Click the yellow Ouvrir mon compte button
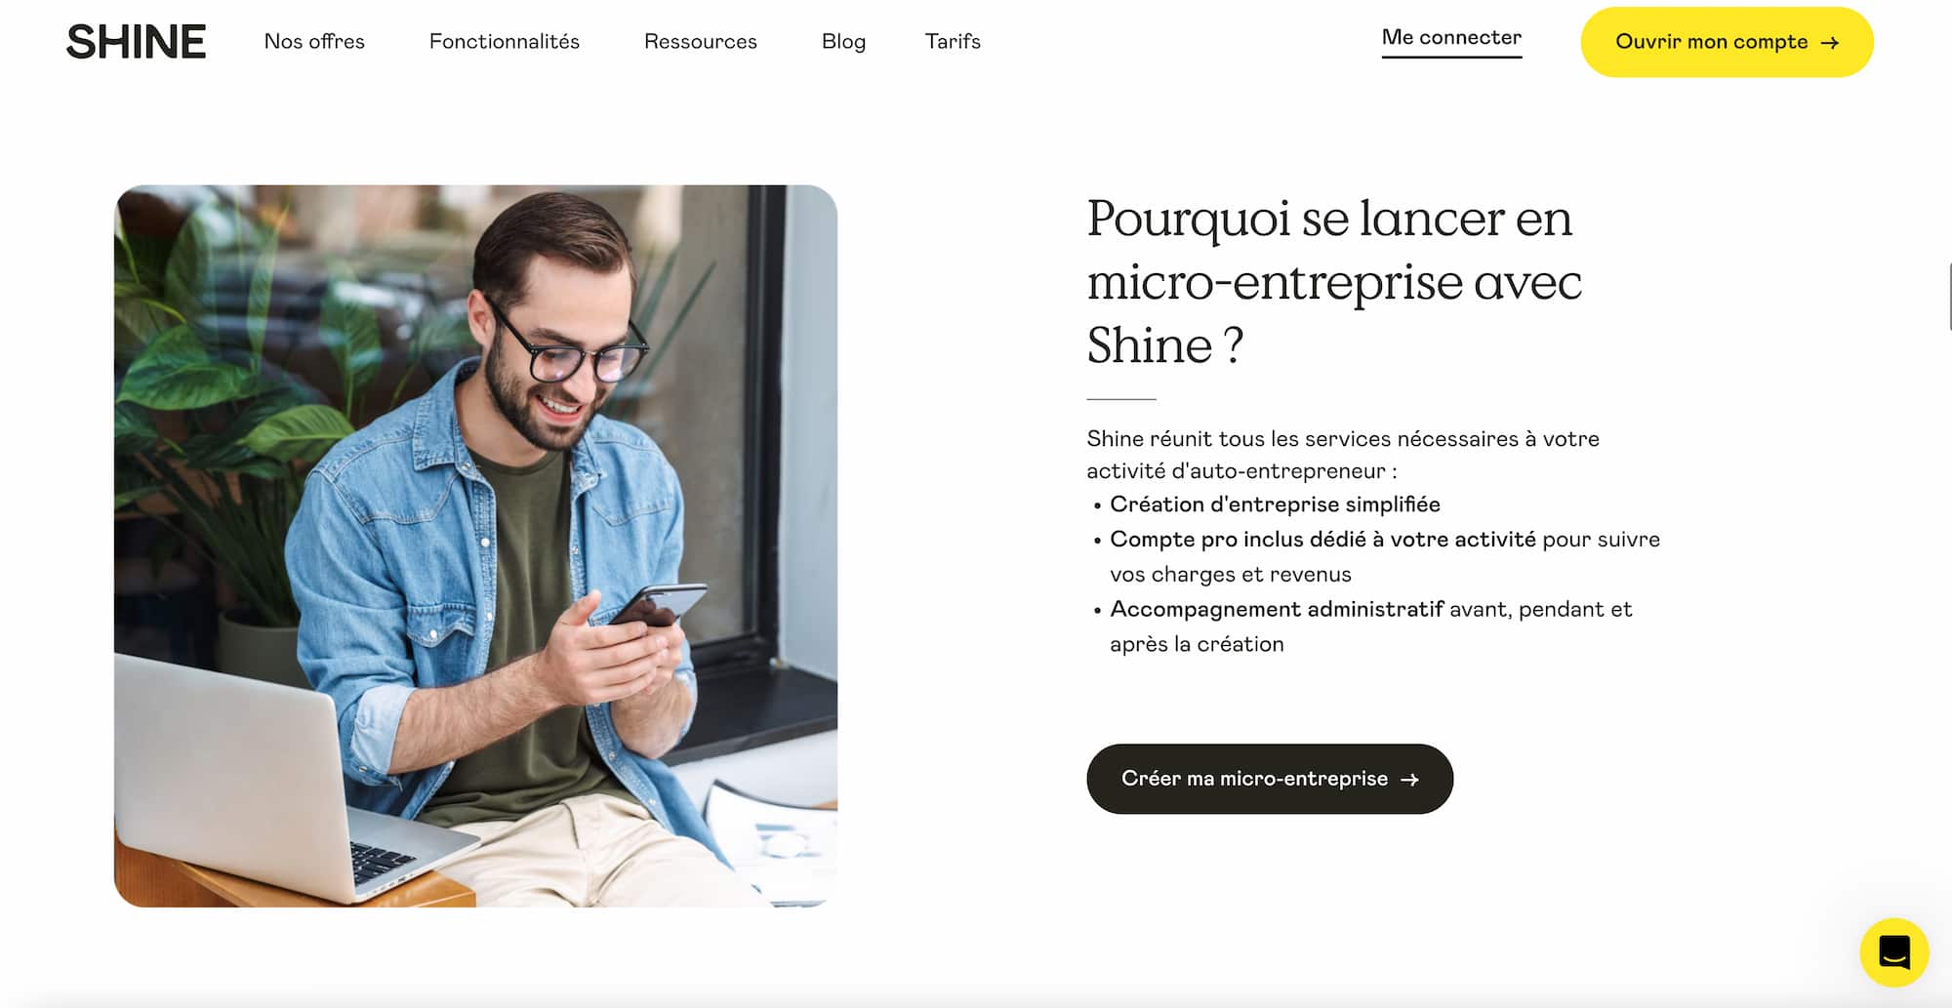Viewport: 1952px width, 1008px height. (1727, 42)
